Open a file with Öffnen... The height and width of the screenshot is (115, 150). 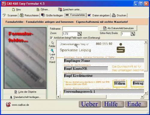(43, 10)
